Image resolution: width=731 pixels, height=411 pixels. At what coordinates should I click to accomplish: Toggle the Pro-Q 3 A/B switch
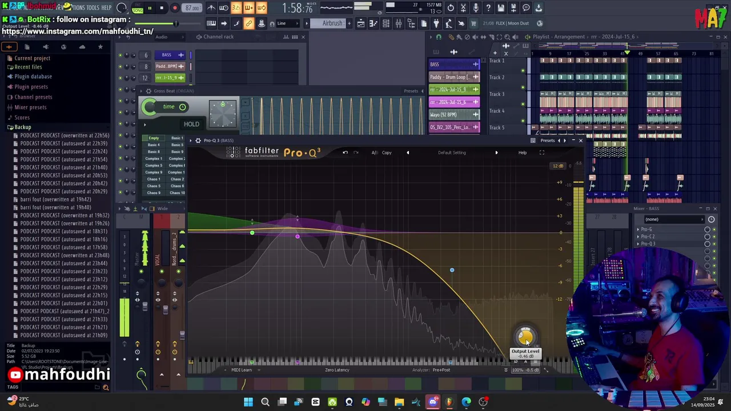click(x=375, y=152)
